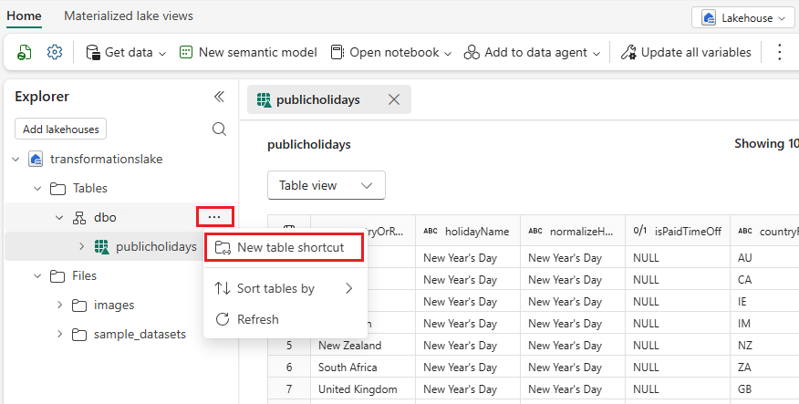799x404 pixels.
Task: Click the isPaidTimeOff column header
Action: [678, 232]
